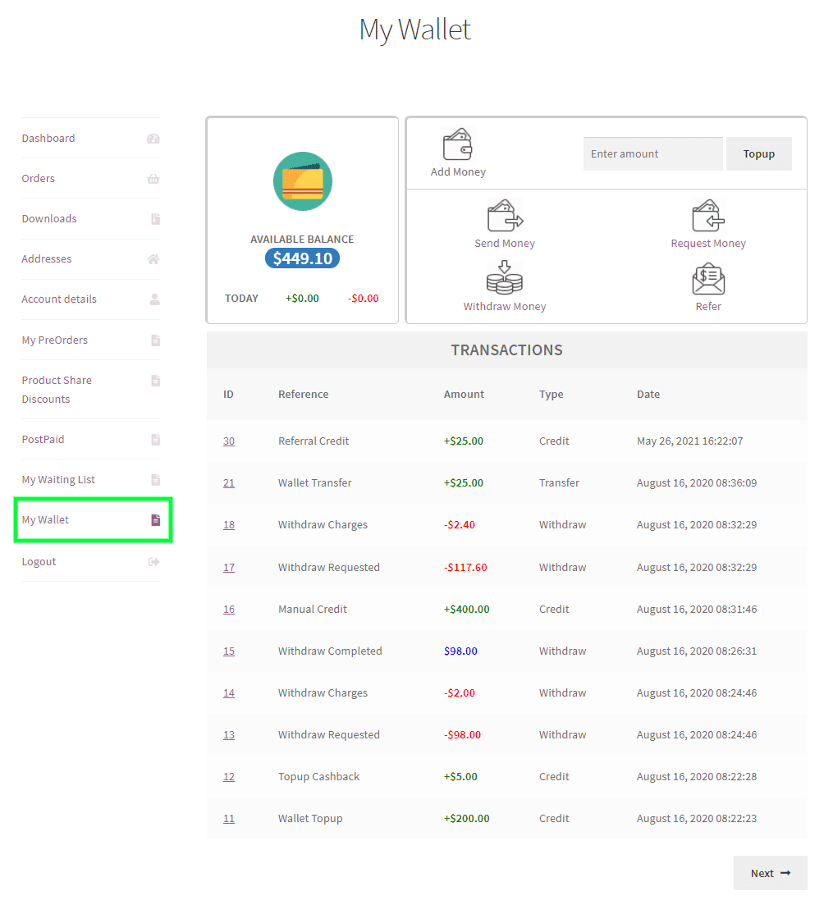
Task: Click the Orders basket icon in sidebar
Action: (x=153, y=178)
